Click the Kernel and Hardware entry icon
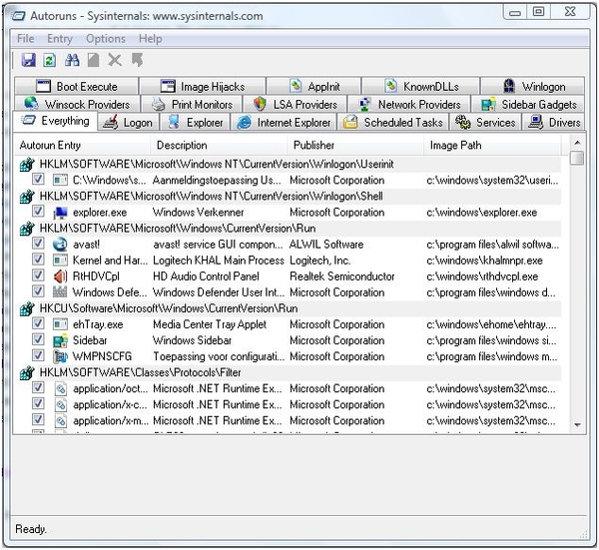599x550 pixels. click(x=60, y=261)
